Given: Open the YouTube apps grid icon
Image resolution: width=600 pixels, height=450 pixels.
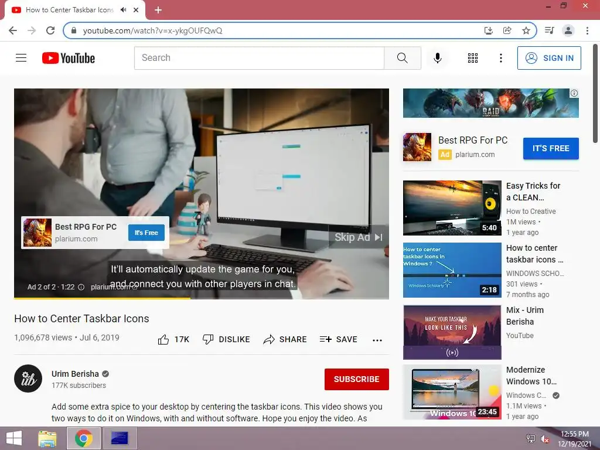Looking at the screenshot, I should 473,58.
